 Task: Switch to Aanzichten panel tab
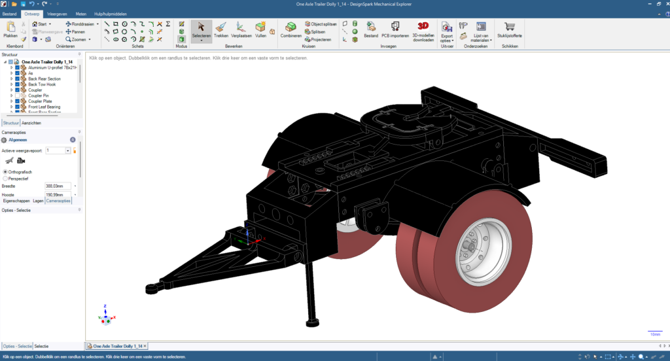31,122
